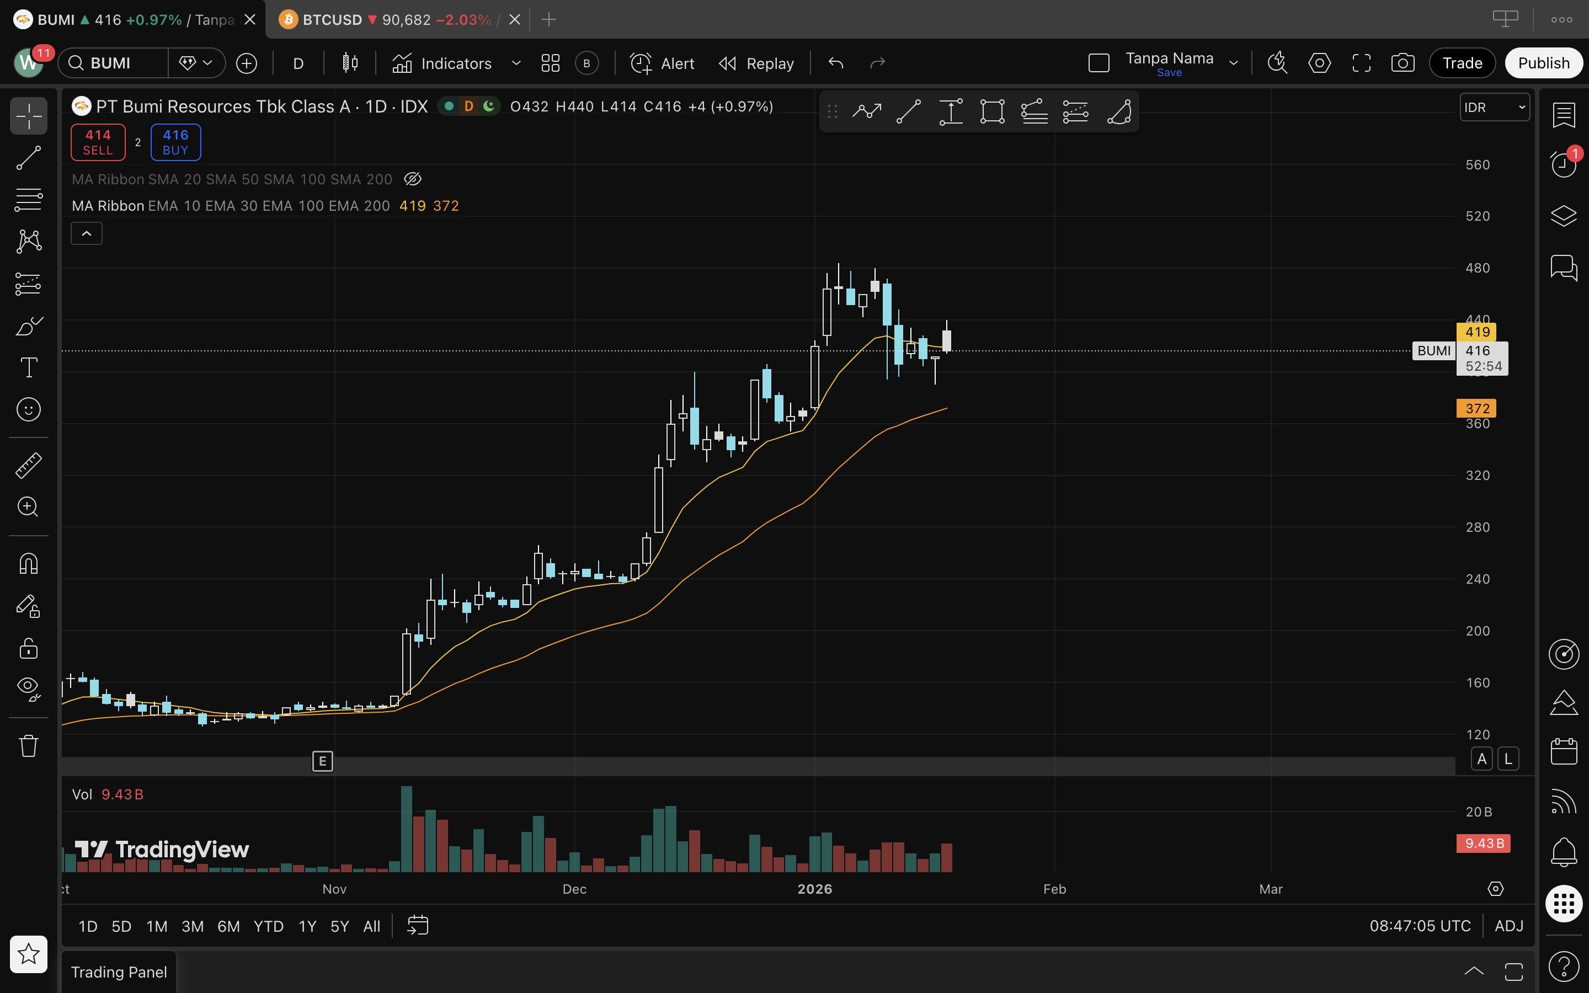The height and width of the screenshot is (993, 1589).
Task: Show the hidden SMA MA Ribbon indicator
Action: (412, 179)
